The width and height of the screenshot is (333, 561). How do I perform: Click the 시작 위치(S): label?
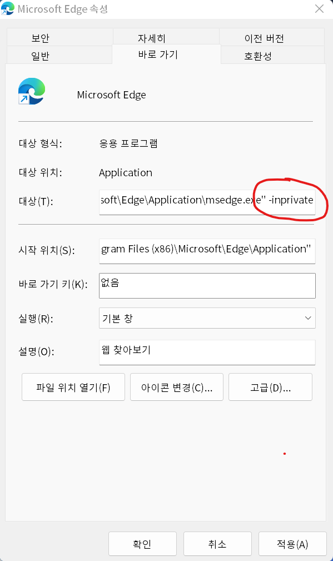pos(47,250)
